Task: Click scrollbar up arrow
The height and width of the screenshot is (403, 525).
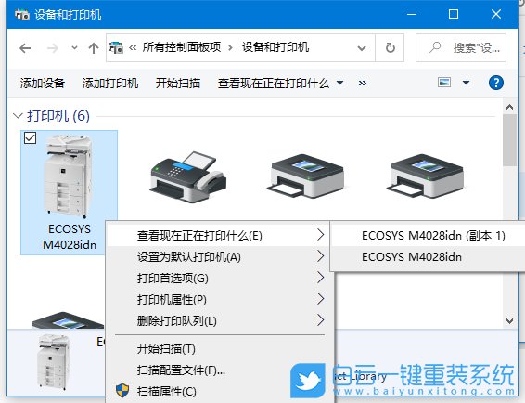Action: 509,108
